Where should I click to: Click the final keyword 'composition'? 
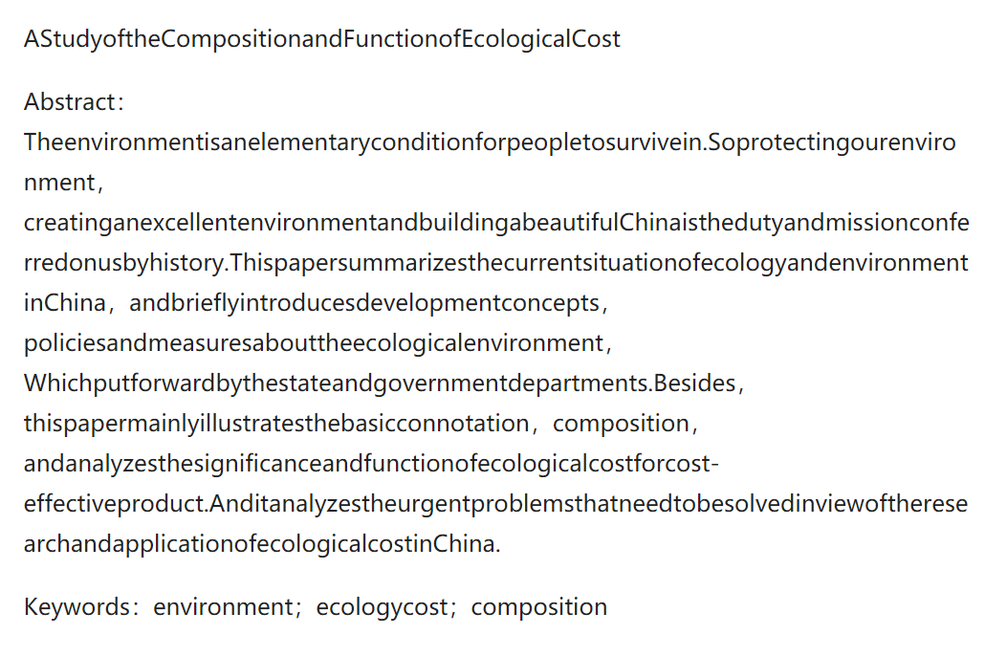coord(538,607)
